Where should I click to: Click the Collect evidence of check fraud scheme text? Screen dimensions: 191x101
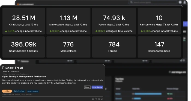point(16,74)
